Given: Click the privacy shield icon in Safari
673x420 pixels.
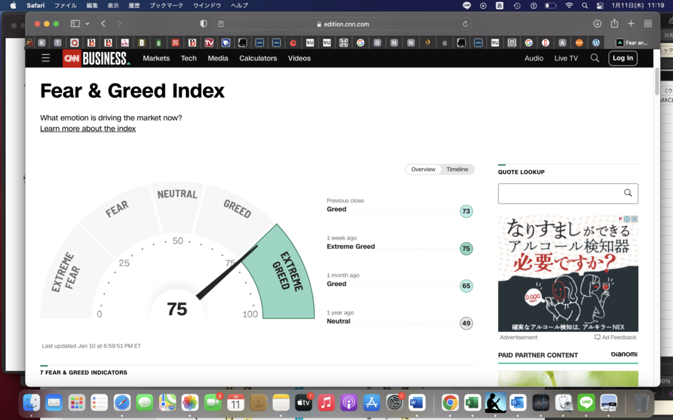Looking at the screenshot, I should tap(203, 23).
